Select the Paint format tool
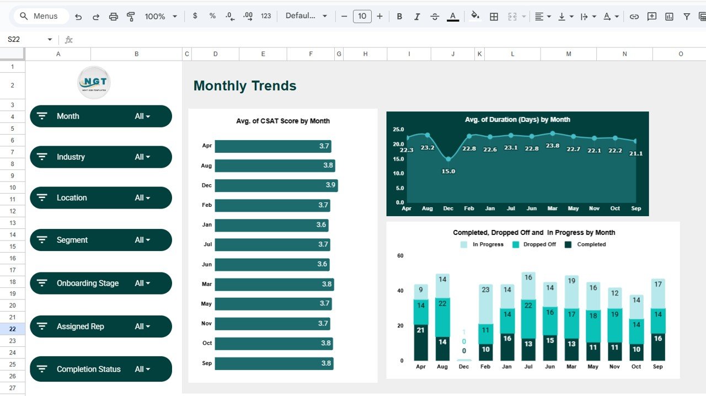Screen dimensions: 706x396 [131, 16]
